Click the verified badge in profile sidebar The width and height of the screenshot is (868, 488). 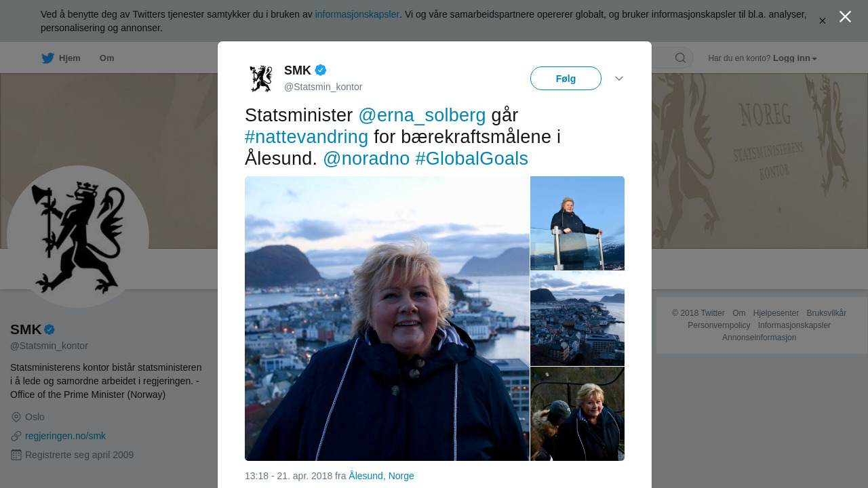coord(50,329)
